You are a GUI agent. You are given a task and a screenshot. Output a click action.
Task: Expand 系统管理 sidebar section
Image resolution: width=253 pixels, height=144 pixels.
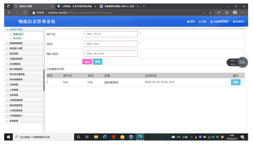click(x=24, y=121)
